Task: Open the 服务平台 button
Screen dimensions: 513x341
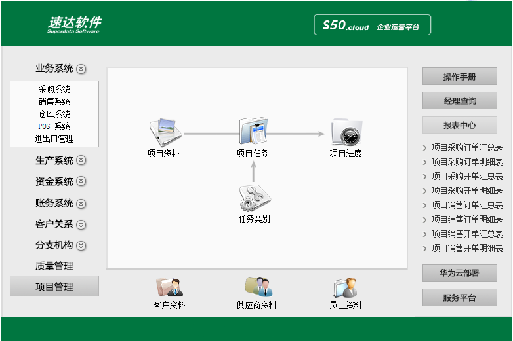Action: point(460,297)
